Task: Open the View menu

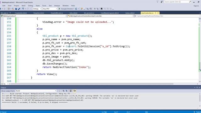Action: [10, 6]
